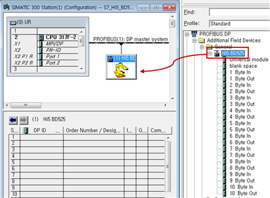This screenshot has width=270, height=198.
Task: Click the Universal module icon
Action: [224, 60]
